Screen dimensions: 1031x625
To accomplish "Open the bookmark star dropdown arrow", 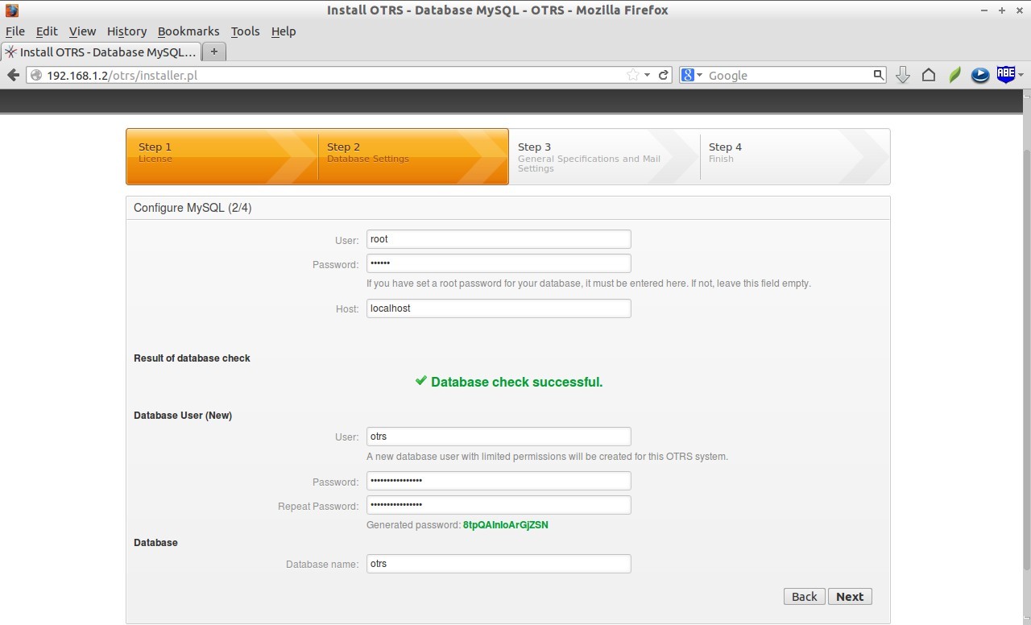I will [x=647, y=75].
